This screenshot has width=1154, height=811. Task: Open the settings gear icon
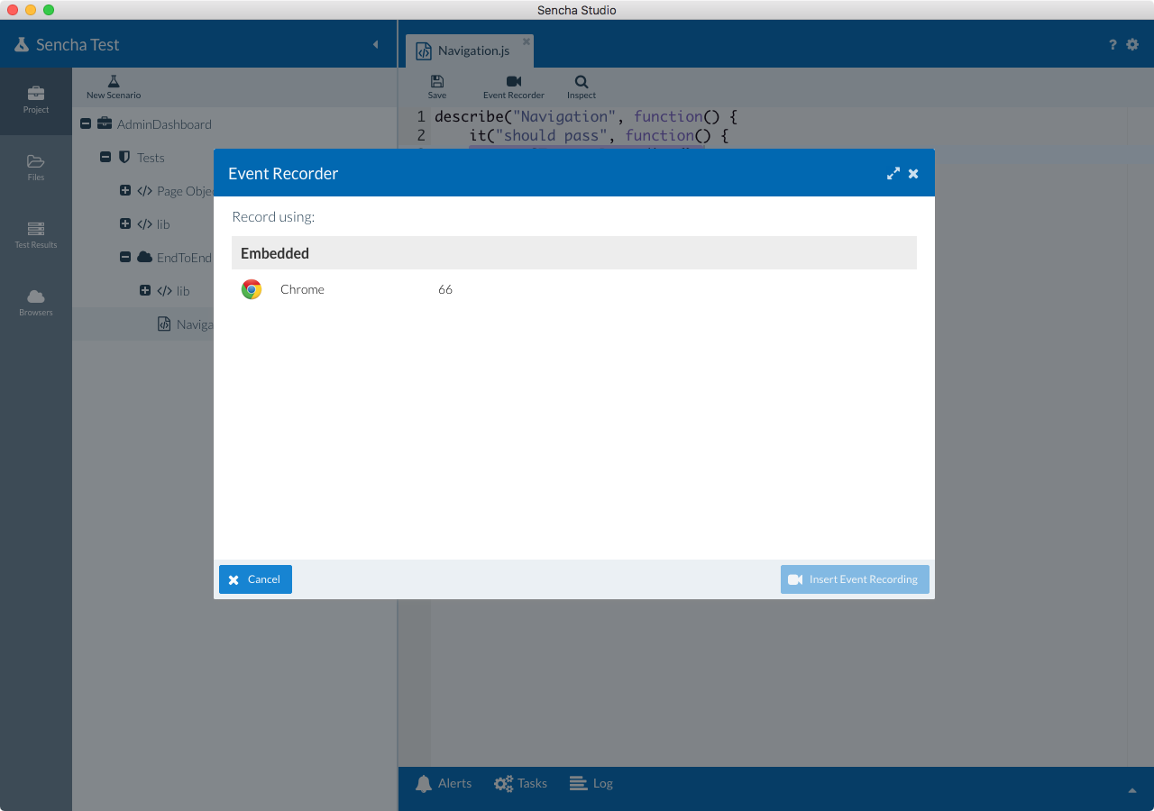[1132, 44]
